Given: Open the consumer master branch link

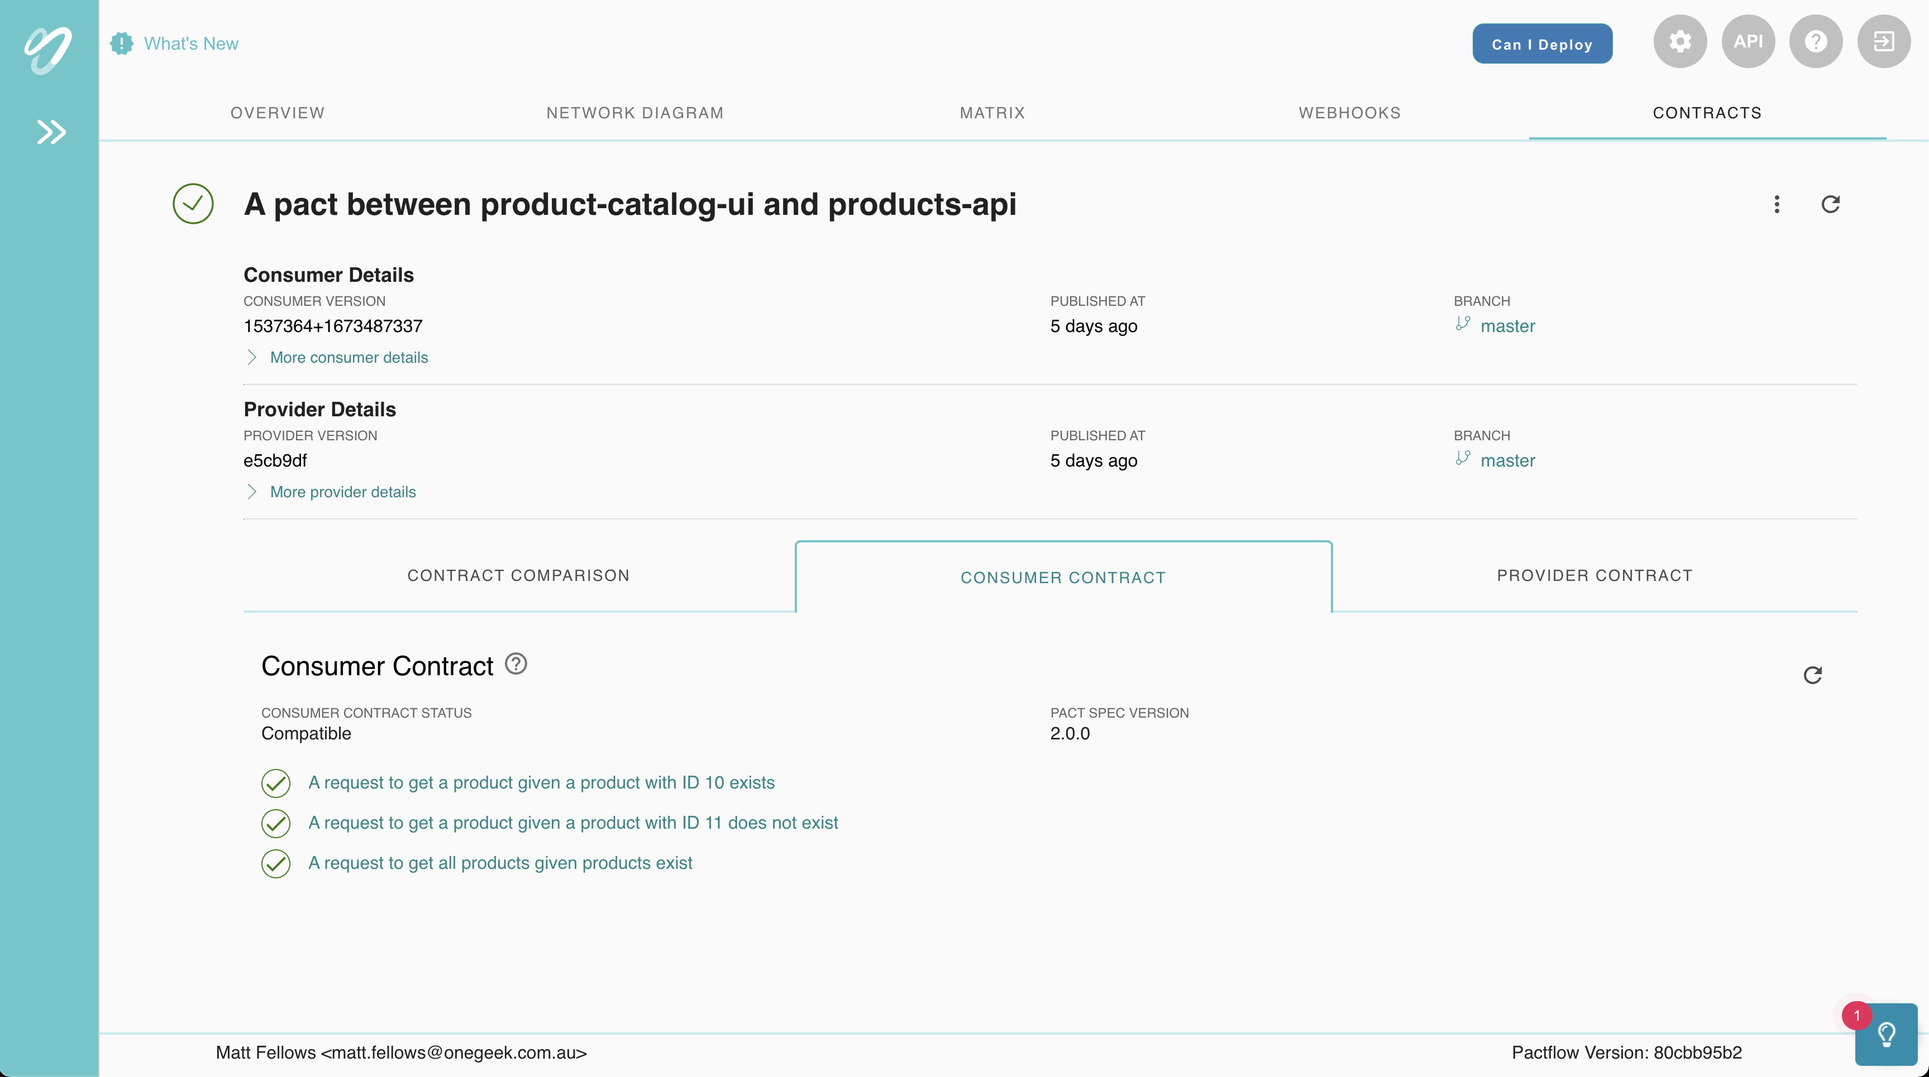Looking at the screenshot, I should pos(1507,326).
